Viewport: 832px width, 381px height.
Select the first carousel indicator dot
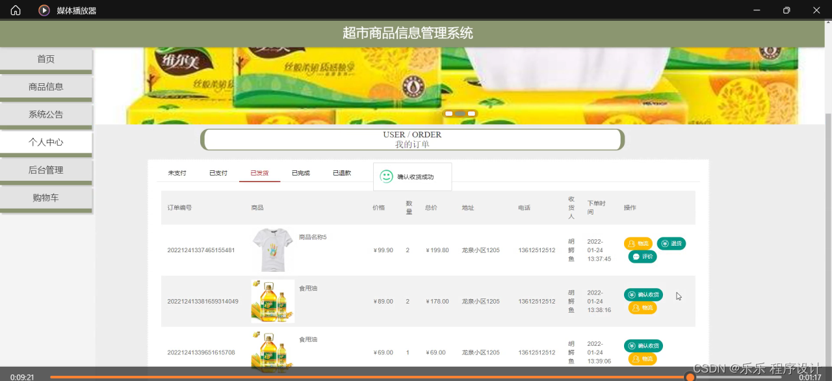(x=448, y=112)
